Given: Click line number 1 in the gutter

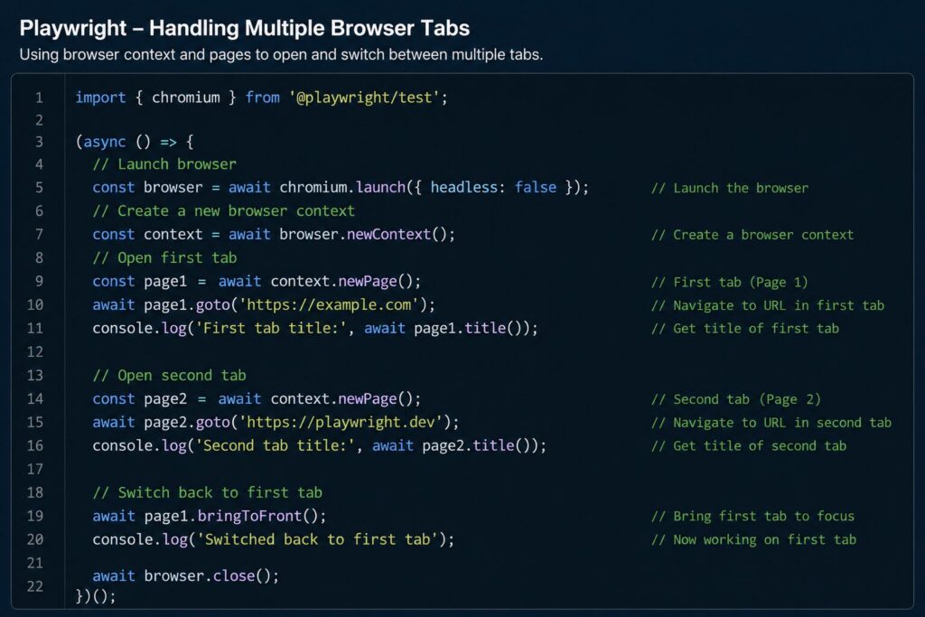Looking at the screenshot, I should (39, 98).
